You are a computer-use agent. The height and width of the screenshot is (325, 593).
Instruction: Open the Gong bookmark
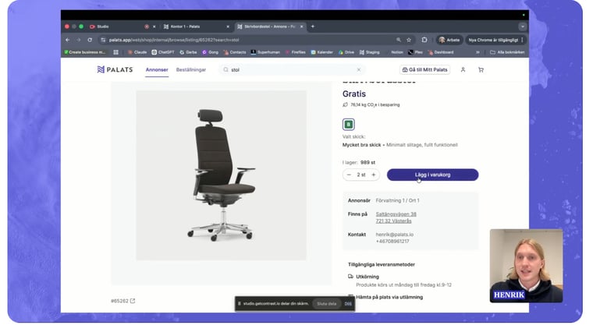[210, 52]
